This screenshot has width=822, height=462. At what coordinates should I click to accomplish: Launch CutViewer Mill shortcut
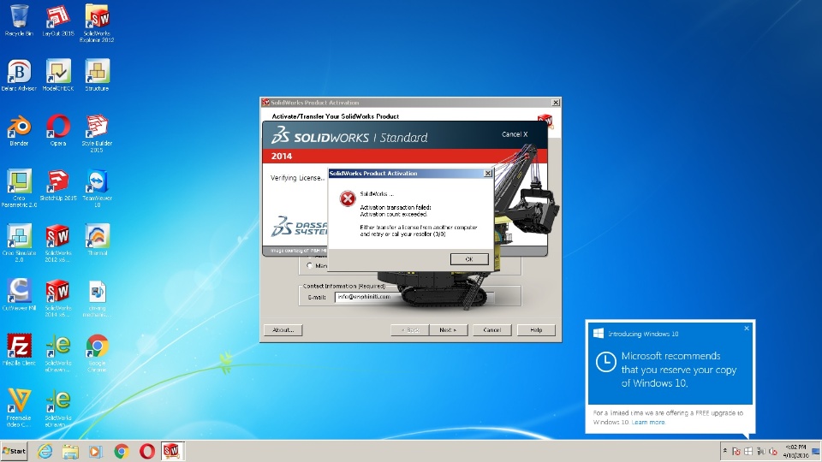coord(19,295)
